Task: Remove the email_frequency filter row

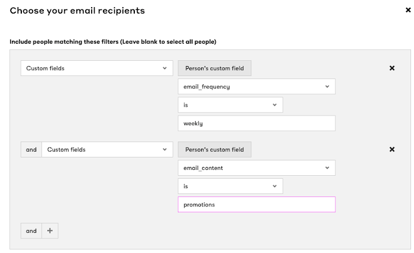Action: pyautogui.click(x=392, y=68)
